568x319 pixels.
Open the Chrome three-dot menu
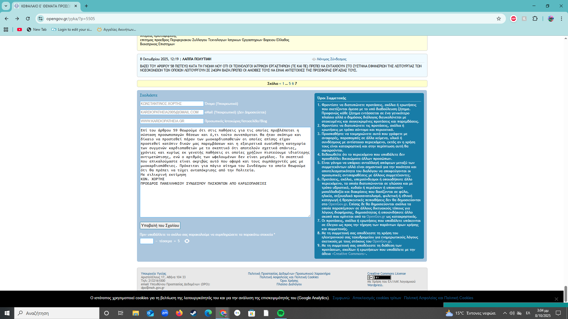tap(561, 19)
